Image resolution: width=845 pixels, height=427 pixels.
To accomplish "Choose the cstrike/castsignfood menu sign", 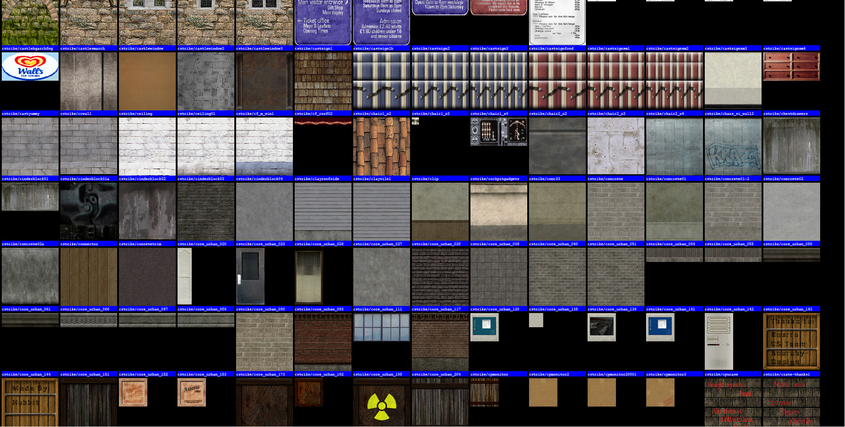I will coord(557,22).
